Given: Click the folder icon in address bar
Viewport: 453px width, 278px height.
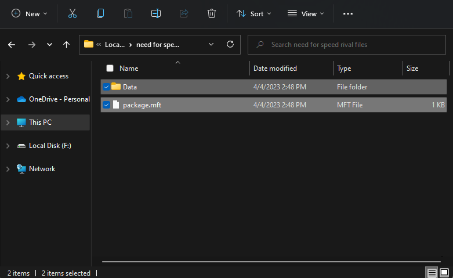Looking at the screenshot, I should coord(89,44).
